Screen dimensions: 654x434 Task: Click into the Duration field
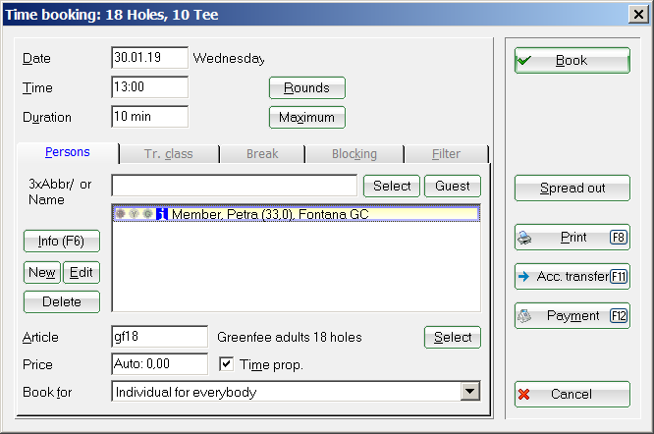point(149,117)
